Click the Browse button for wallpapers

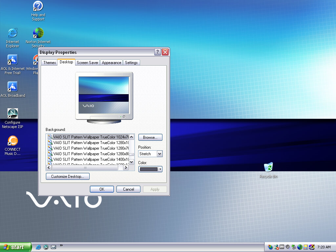coord(150,137)
